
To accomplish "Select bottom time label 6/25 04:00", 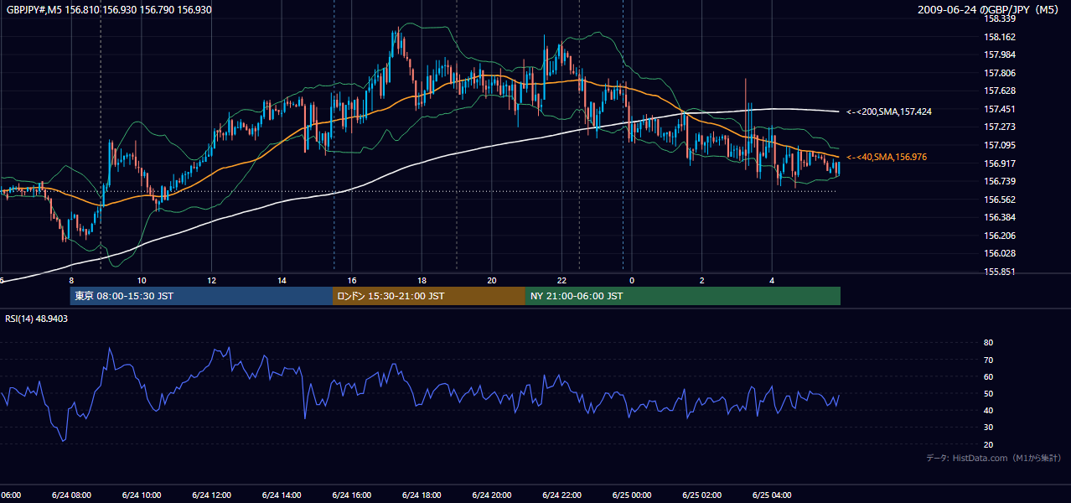I will (772, 495).
